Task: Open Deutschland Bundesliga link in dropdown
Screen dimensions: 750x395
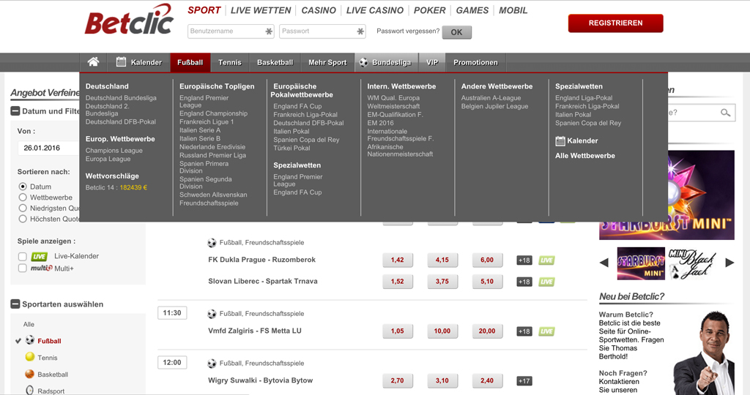Action: [x=121, y=98]
